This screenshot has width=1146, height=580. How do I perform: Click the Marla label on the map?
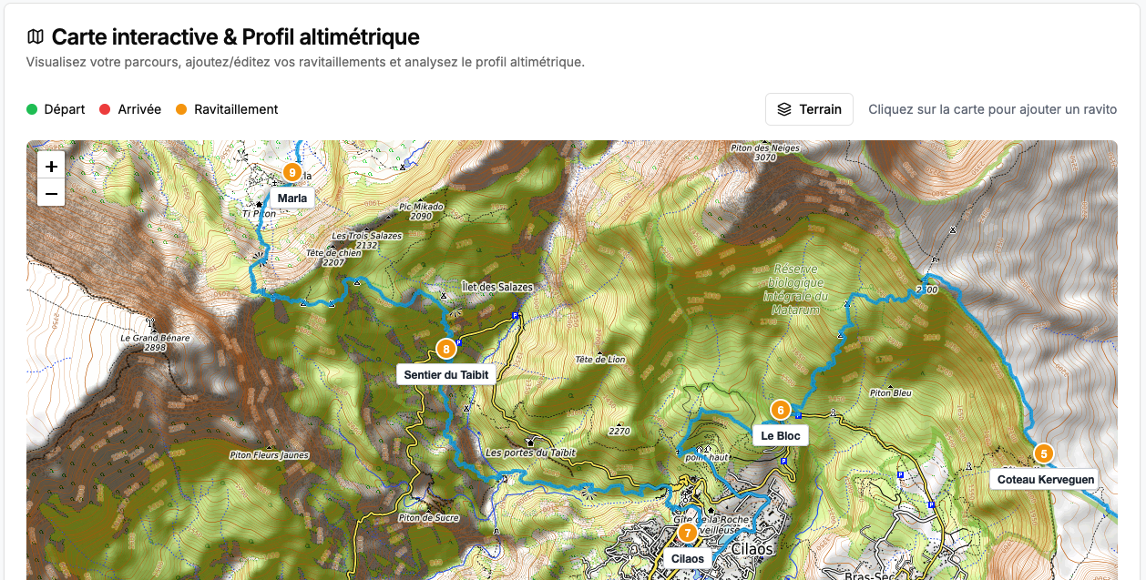[x=292, y=198]
